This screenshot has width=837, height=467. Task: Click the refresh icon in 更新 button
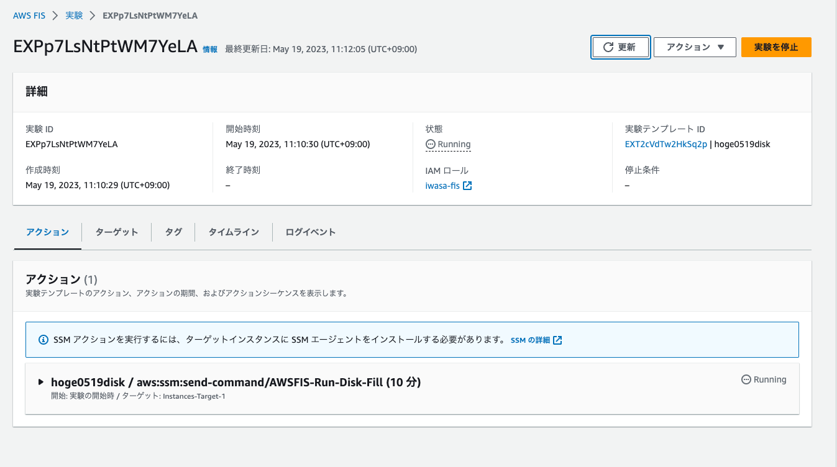609,47
